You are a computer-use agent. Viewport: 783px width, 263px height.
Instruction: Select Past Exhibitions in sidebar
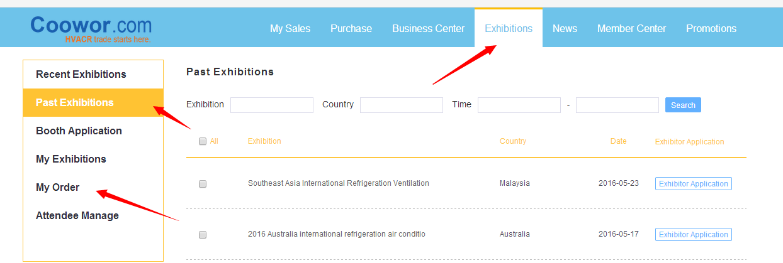[x=75, y=102]
